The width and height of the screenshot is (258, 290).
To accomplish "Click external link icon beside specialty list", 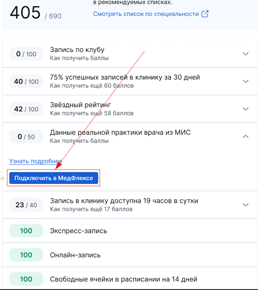I will (205, 14).
